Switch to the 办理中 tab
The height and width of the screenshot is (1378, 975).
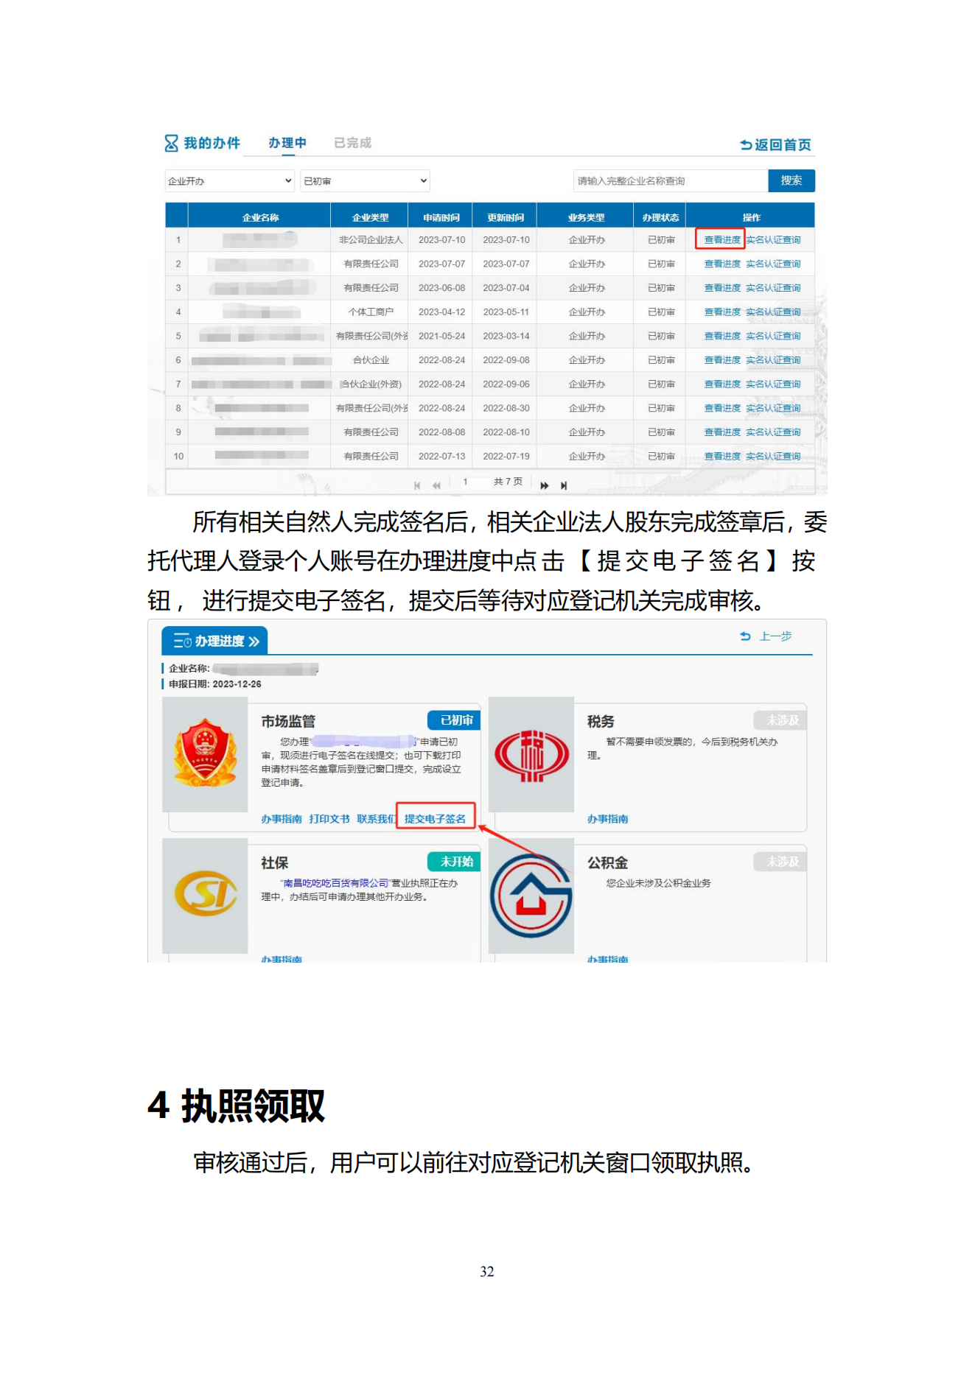287,143
